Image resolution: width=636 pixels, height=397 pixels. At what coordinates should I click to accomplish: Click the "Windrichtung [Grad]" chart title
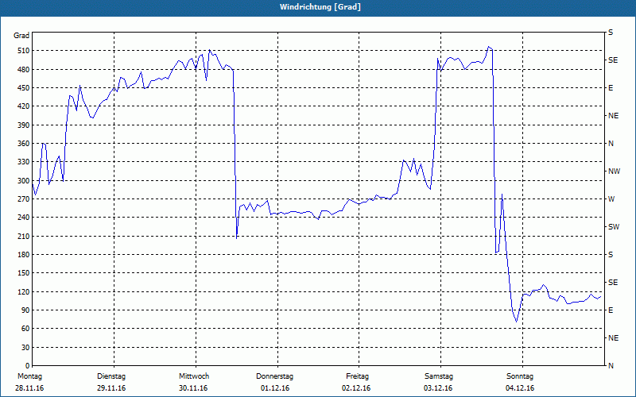tap(320, 7)
